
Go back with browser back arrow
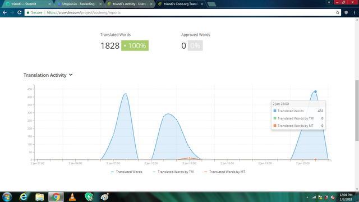[4, 12]
